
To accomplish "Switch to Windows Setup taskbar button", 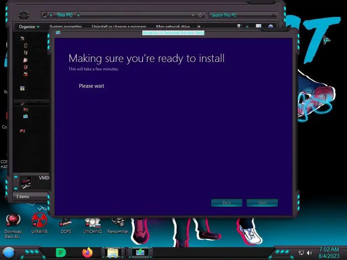I will (x=140, y=253).
